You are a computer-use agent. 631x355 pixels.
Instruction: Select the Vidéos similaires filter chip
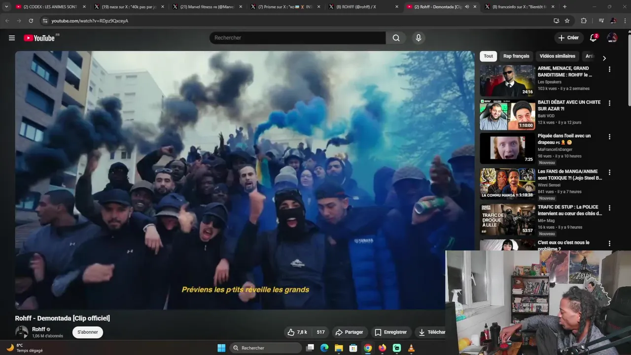(557, 56)
